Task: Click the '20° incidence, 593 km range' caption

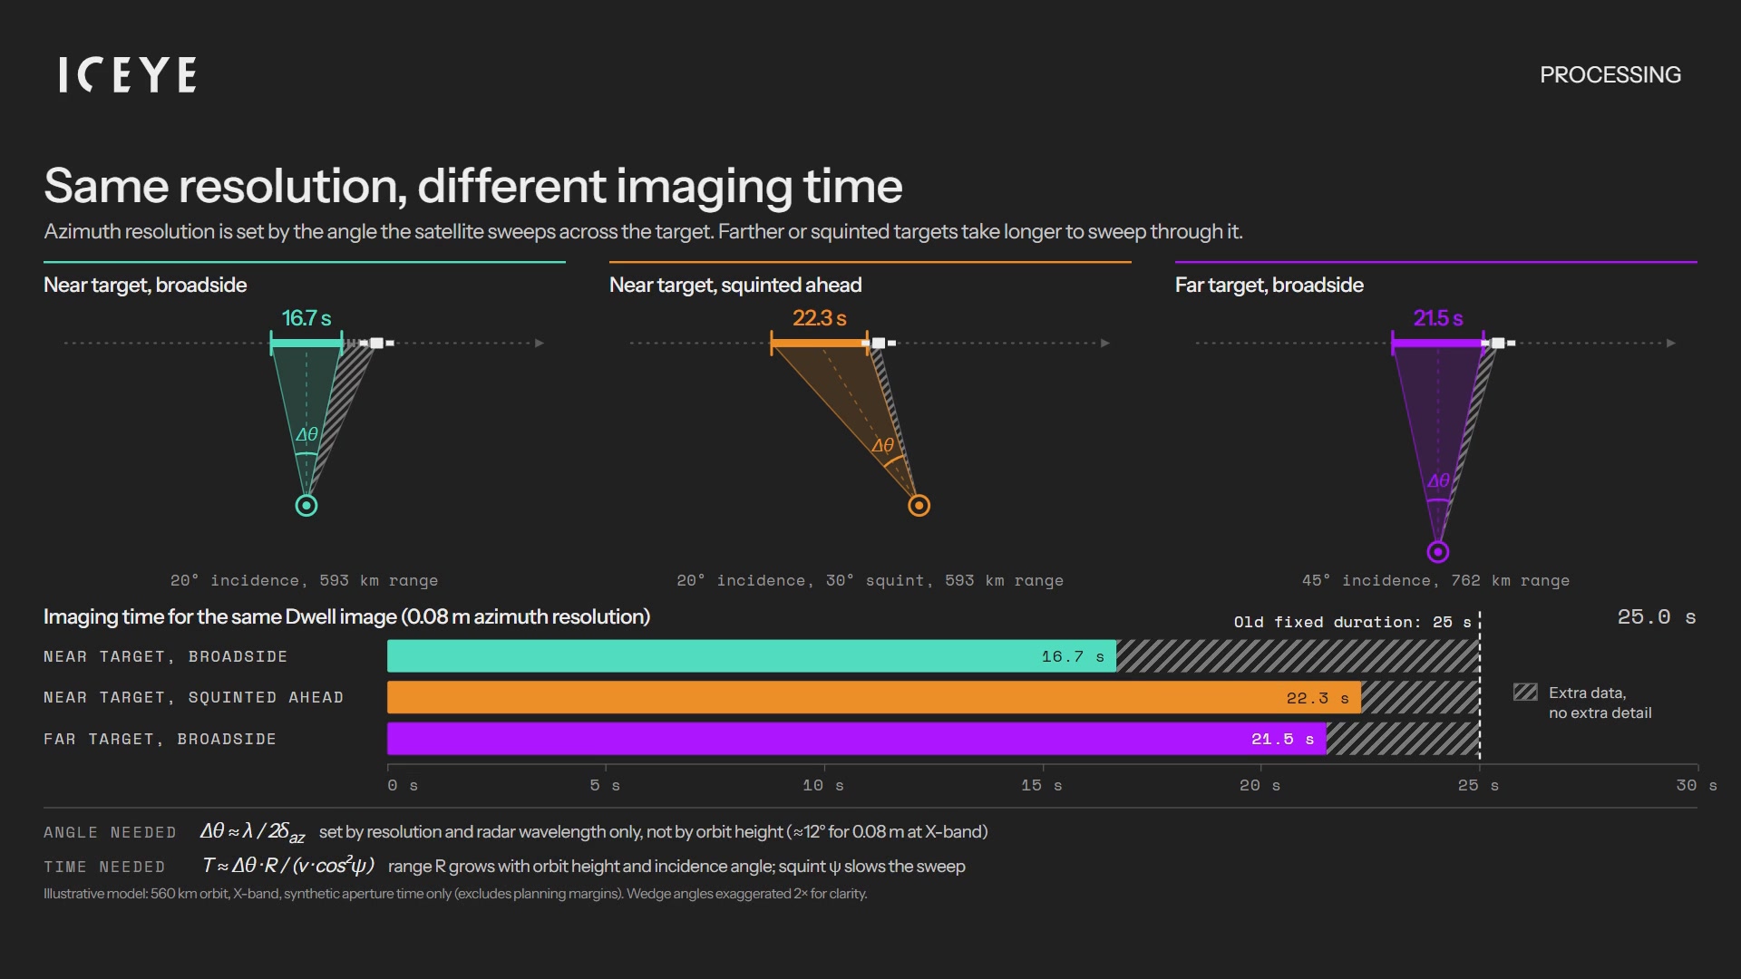Action: (x=305, y=580)
